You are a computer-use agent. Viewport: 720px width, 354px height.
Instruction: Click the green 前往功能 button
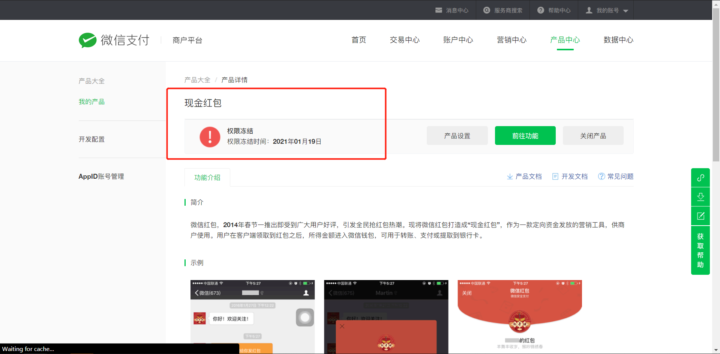click(525, 136)
